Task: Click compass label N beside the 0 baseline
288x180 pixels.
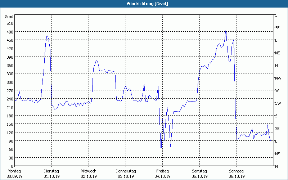Action: (276, 166)
